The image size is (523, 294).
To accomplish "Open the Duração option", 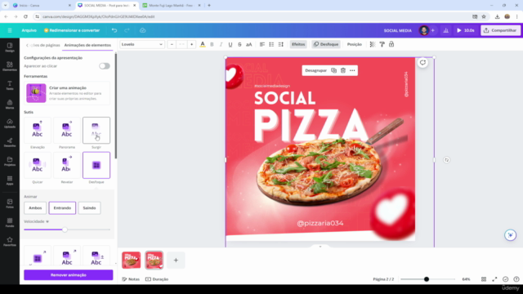I will [x=157, y=279].
